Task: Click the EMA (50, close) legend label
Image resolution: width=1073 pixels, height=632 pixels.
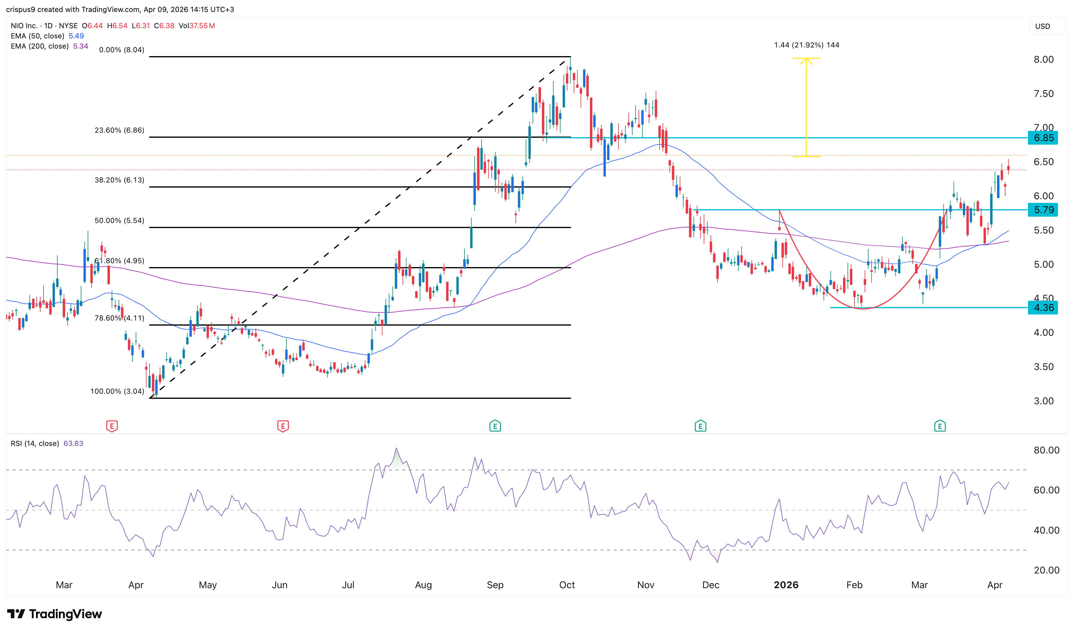Action: tap(38, 36)
